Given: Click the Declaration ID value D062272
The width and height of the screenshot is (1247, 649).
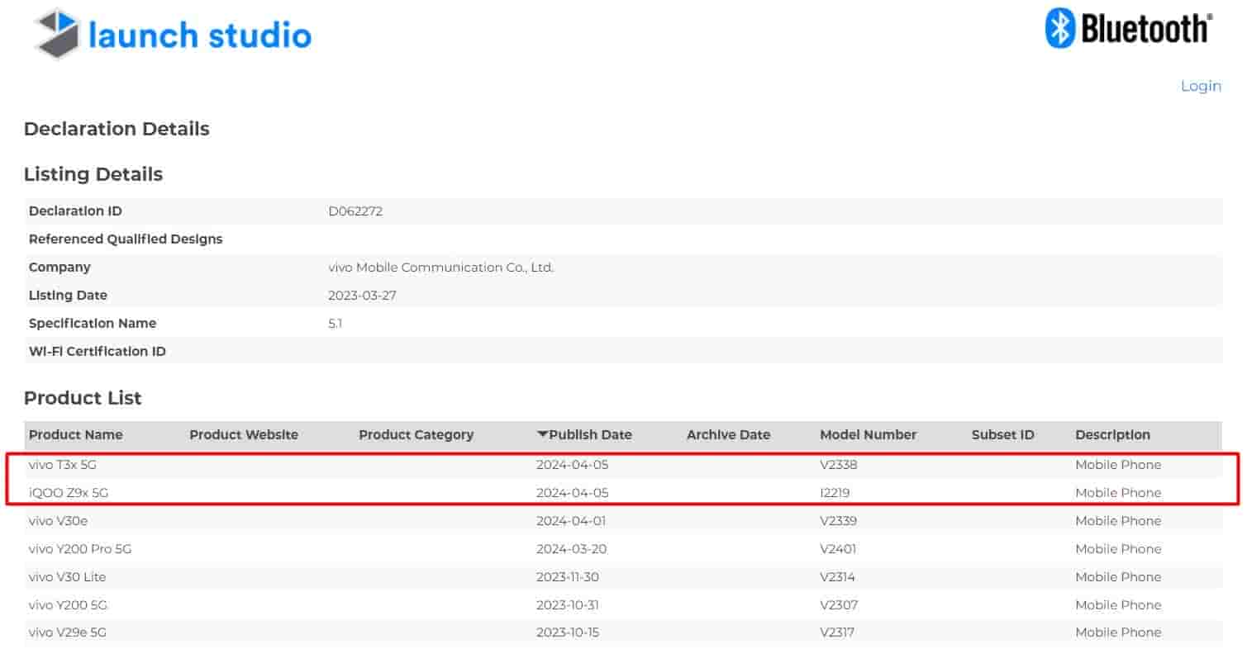Looking at the screenshot, I should pyautogui.click(x=355, y=211).
